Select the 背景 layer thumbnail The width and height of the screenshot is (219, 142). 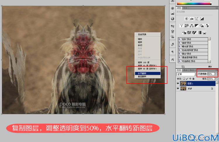[183, 88]
